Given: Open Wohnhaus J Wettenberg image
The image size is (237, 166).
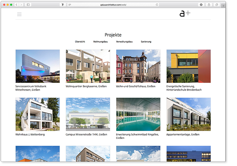Looking at the screenshot, I should pos(38,114).
